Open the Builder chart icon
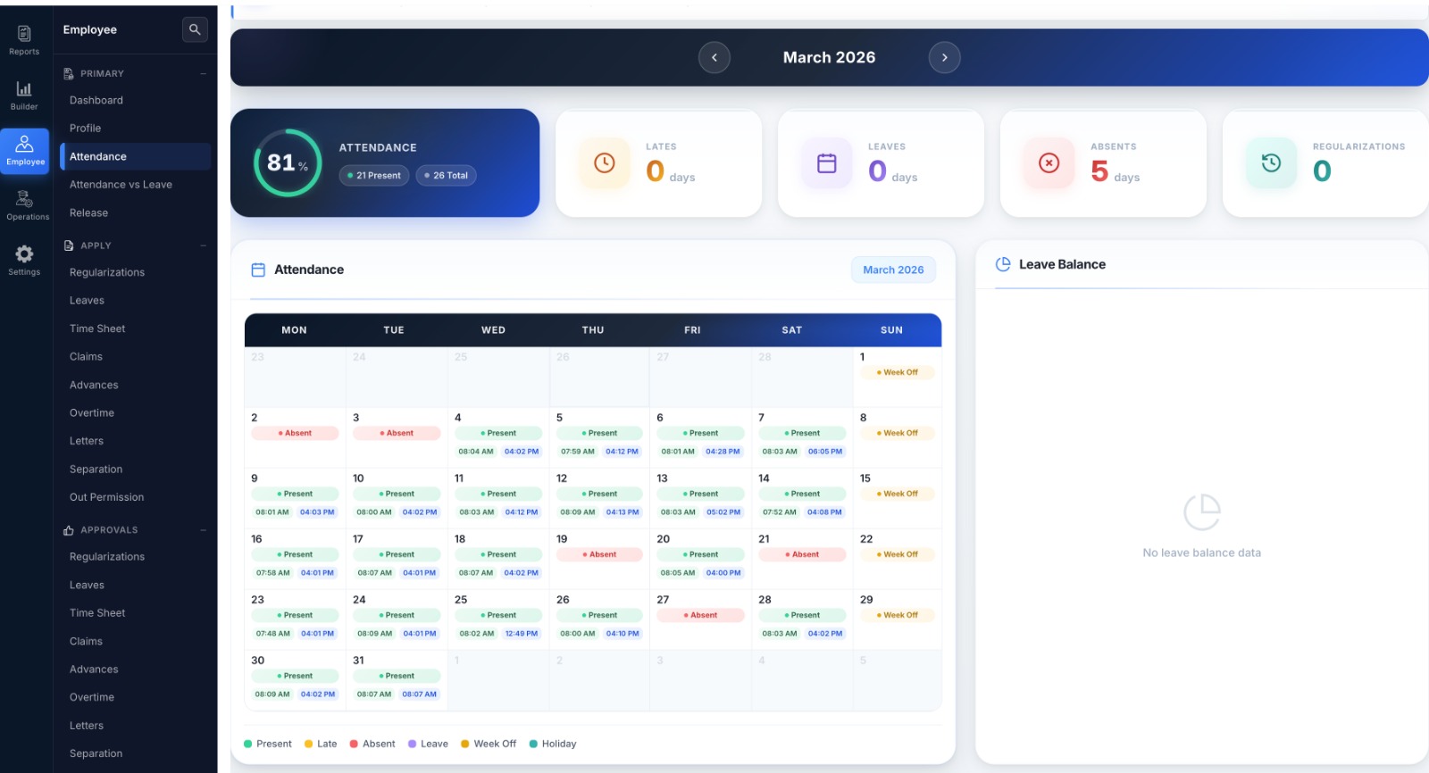 click(x=24, y=88)
